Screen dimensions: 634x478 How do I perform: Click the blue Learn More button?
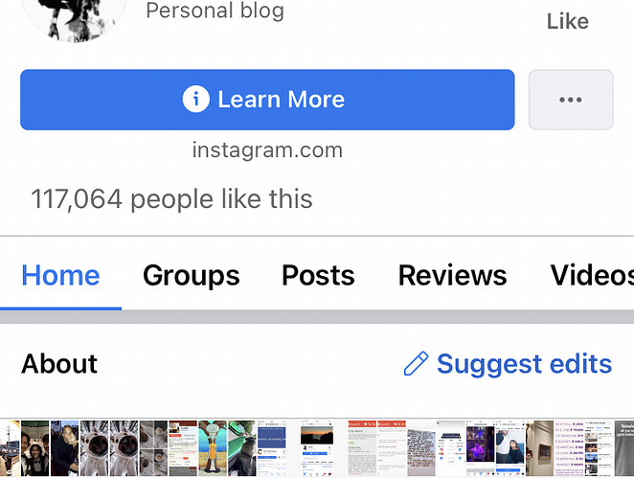pyautogui.click(x=267, y=100)
